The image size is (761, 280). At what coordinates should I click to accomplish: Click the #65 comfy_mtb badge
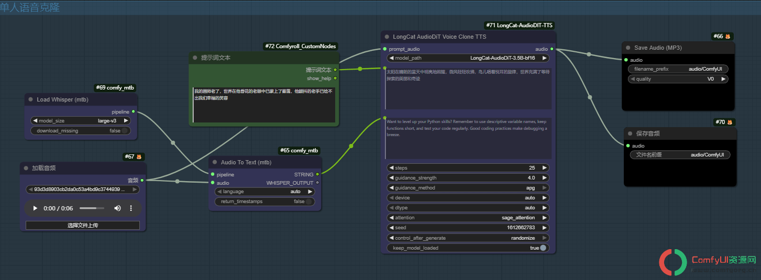pyautogui.click(x=299, y=150)
